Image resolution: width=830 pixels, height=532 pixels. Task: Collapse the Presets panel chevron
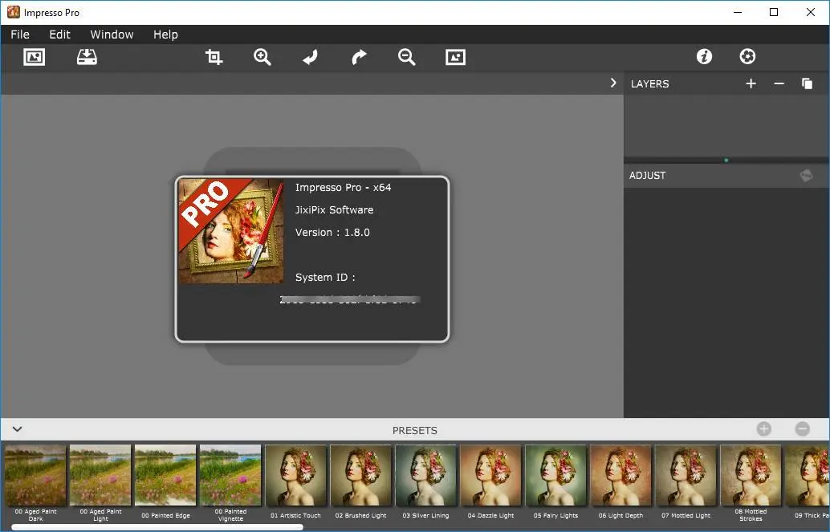coord(17,429)
